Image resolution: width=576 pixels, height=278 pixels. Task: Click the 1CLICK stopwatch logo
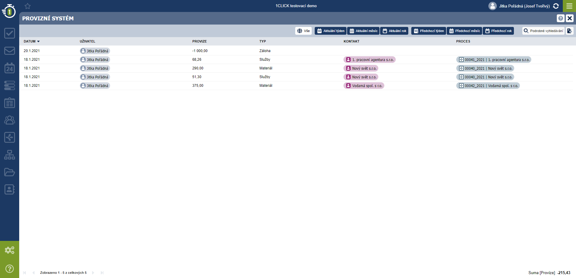tap(9, 11)
